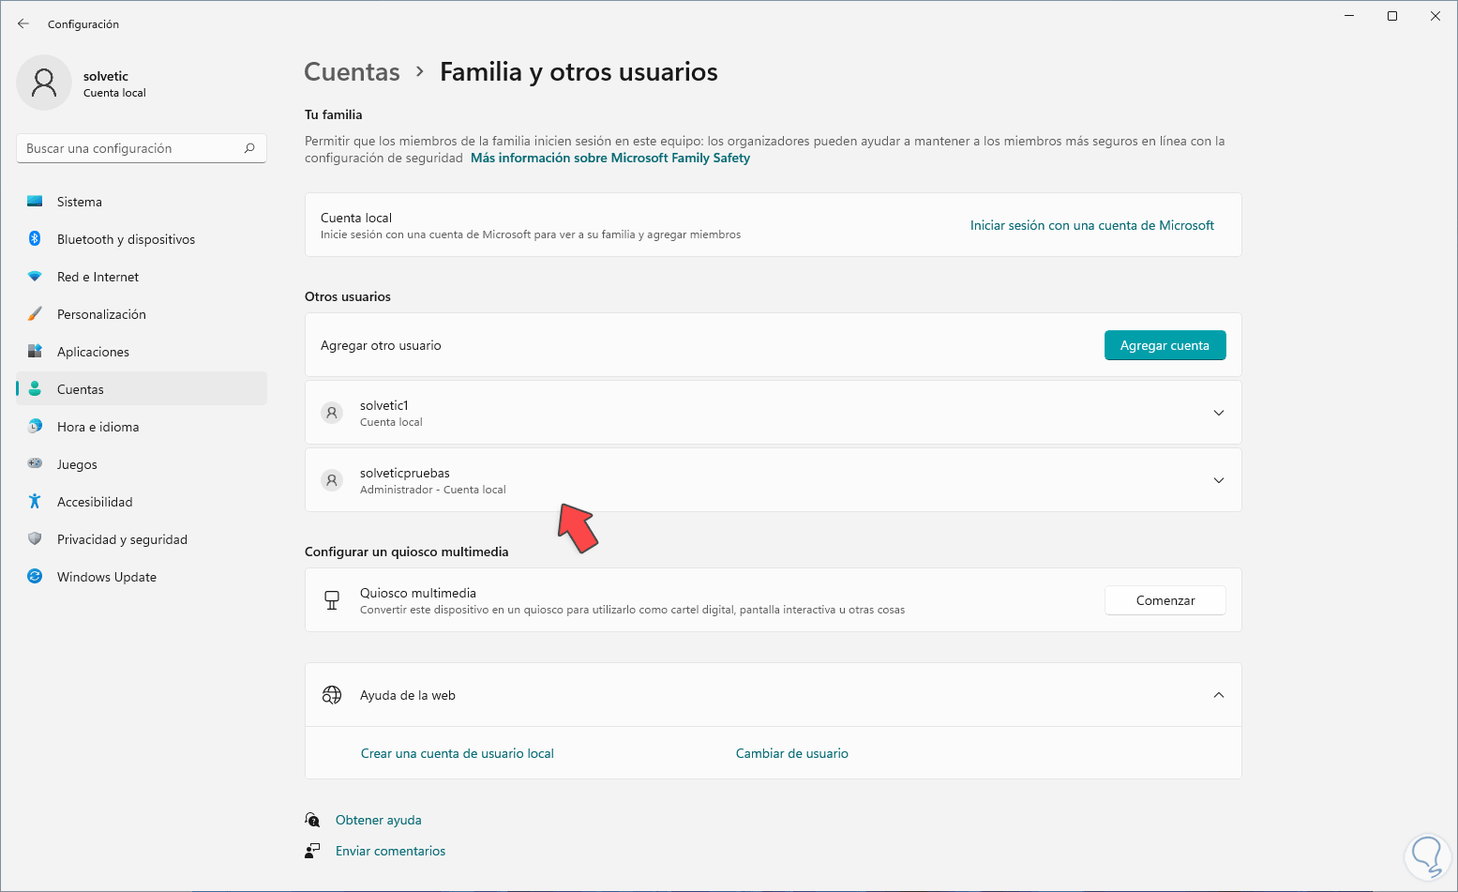
Task: Click the Juegos controller icon
Action: (35, 464)
